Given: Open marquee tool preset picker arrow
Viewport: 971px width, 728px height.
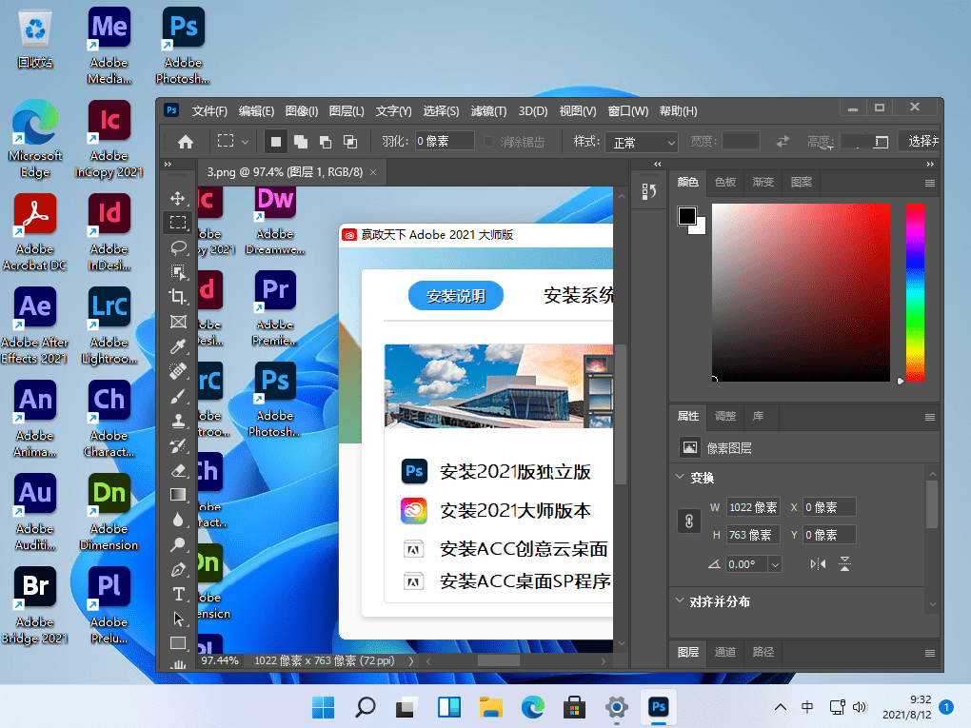Looking at the screenshot, I should point(246,142).
